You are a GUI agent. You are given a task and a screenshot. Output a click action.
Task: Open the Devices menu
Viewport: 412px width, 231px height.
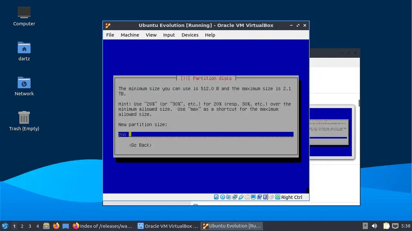190,35
